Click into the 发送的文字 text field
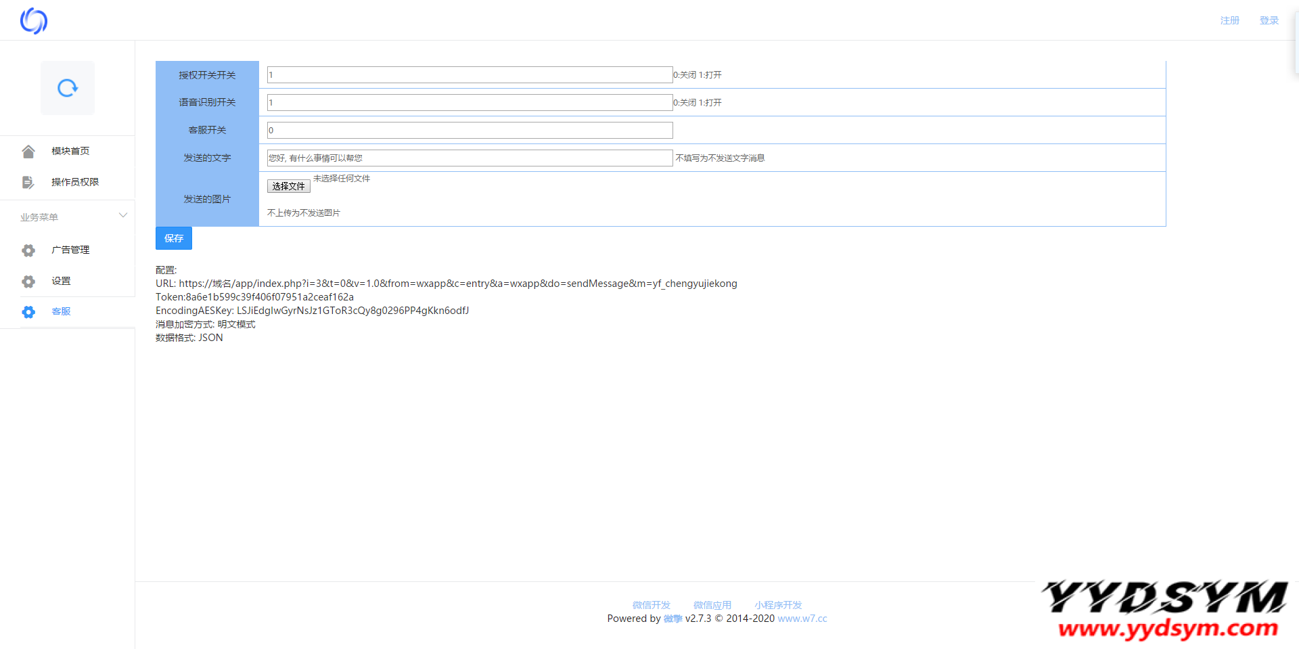Viewport: 1299px width, 649px height. click(x=470, y=158)
